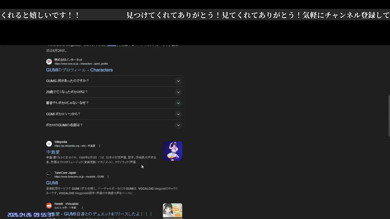The height and width of the screenshot is (219, 390).
Task: Click question text GUMIに何があったのですか？
Action: (67, 81)
